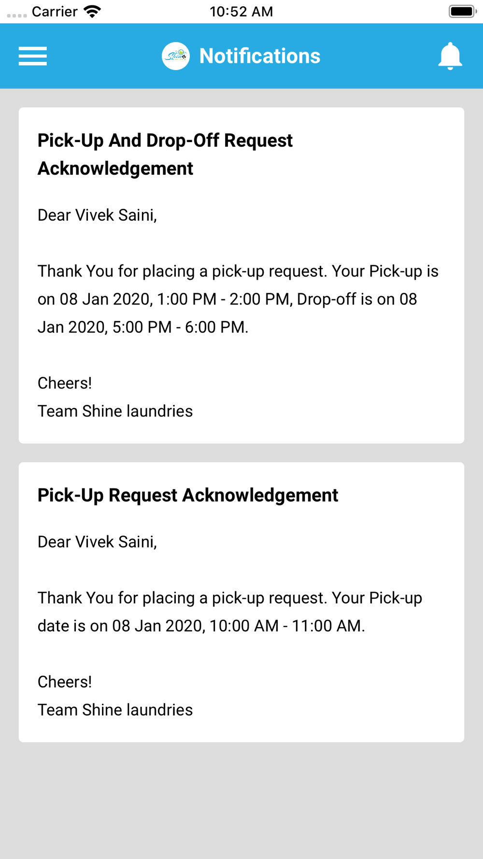Tap the greeting in the Drop-Off notification
The image size is (483, 859).
click(x=97, y=215)
